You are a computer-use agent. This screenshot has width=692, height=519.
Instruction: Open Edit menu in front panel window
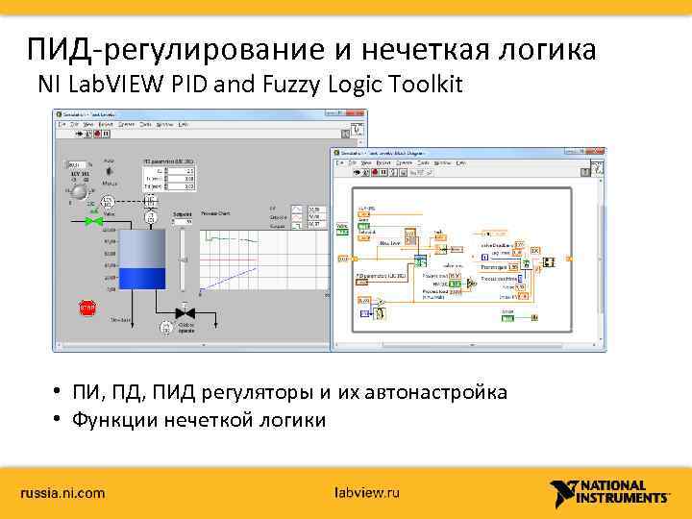click(x=75, y=124)
